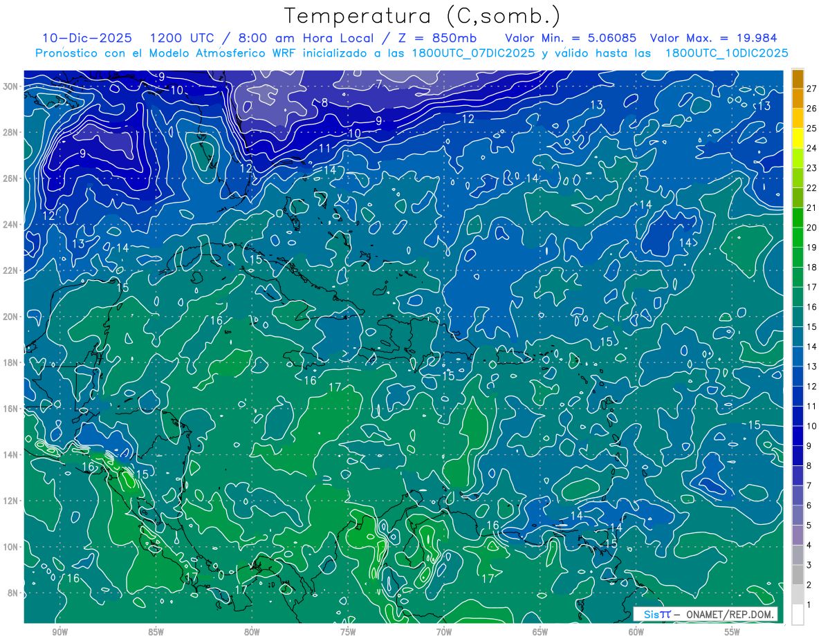
Task: Click legend number 18
Action: click(x=812, y=267)
